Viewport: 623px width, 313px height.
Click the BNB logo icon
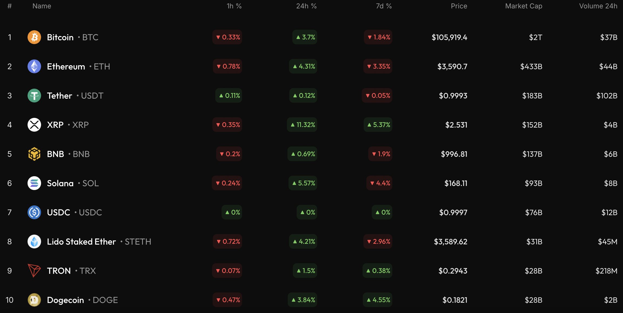pos(34,154)
